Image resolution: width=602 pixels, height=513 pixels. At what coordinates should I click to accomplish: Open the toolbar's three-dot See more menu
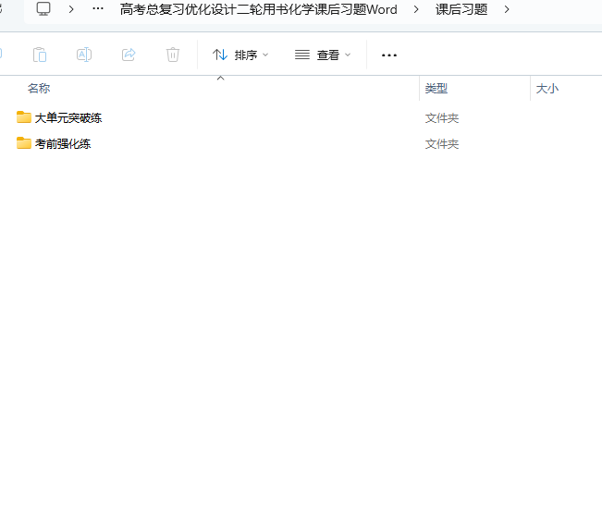point(389,55)
